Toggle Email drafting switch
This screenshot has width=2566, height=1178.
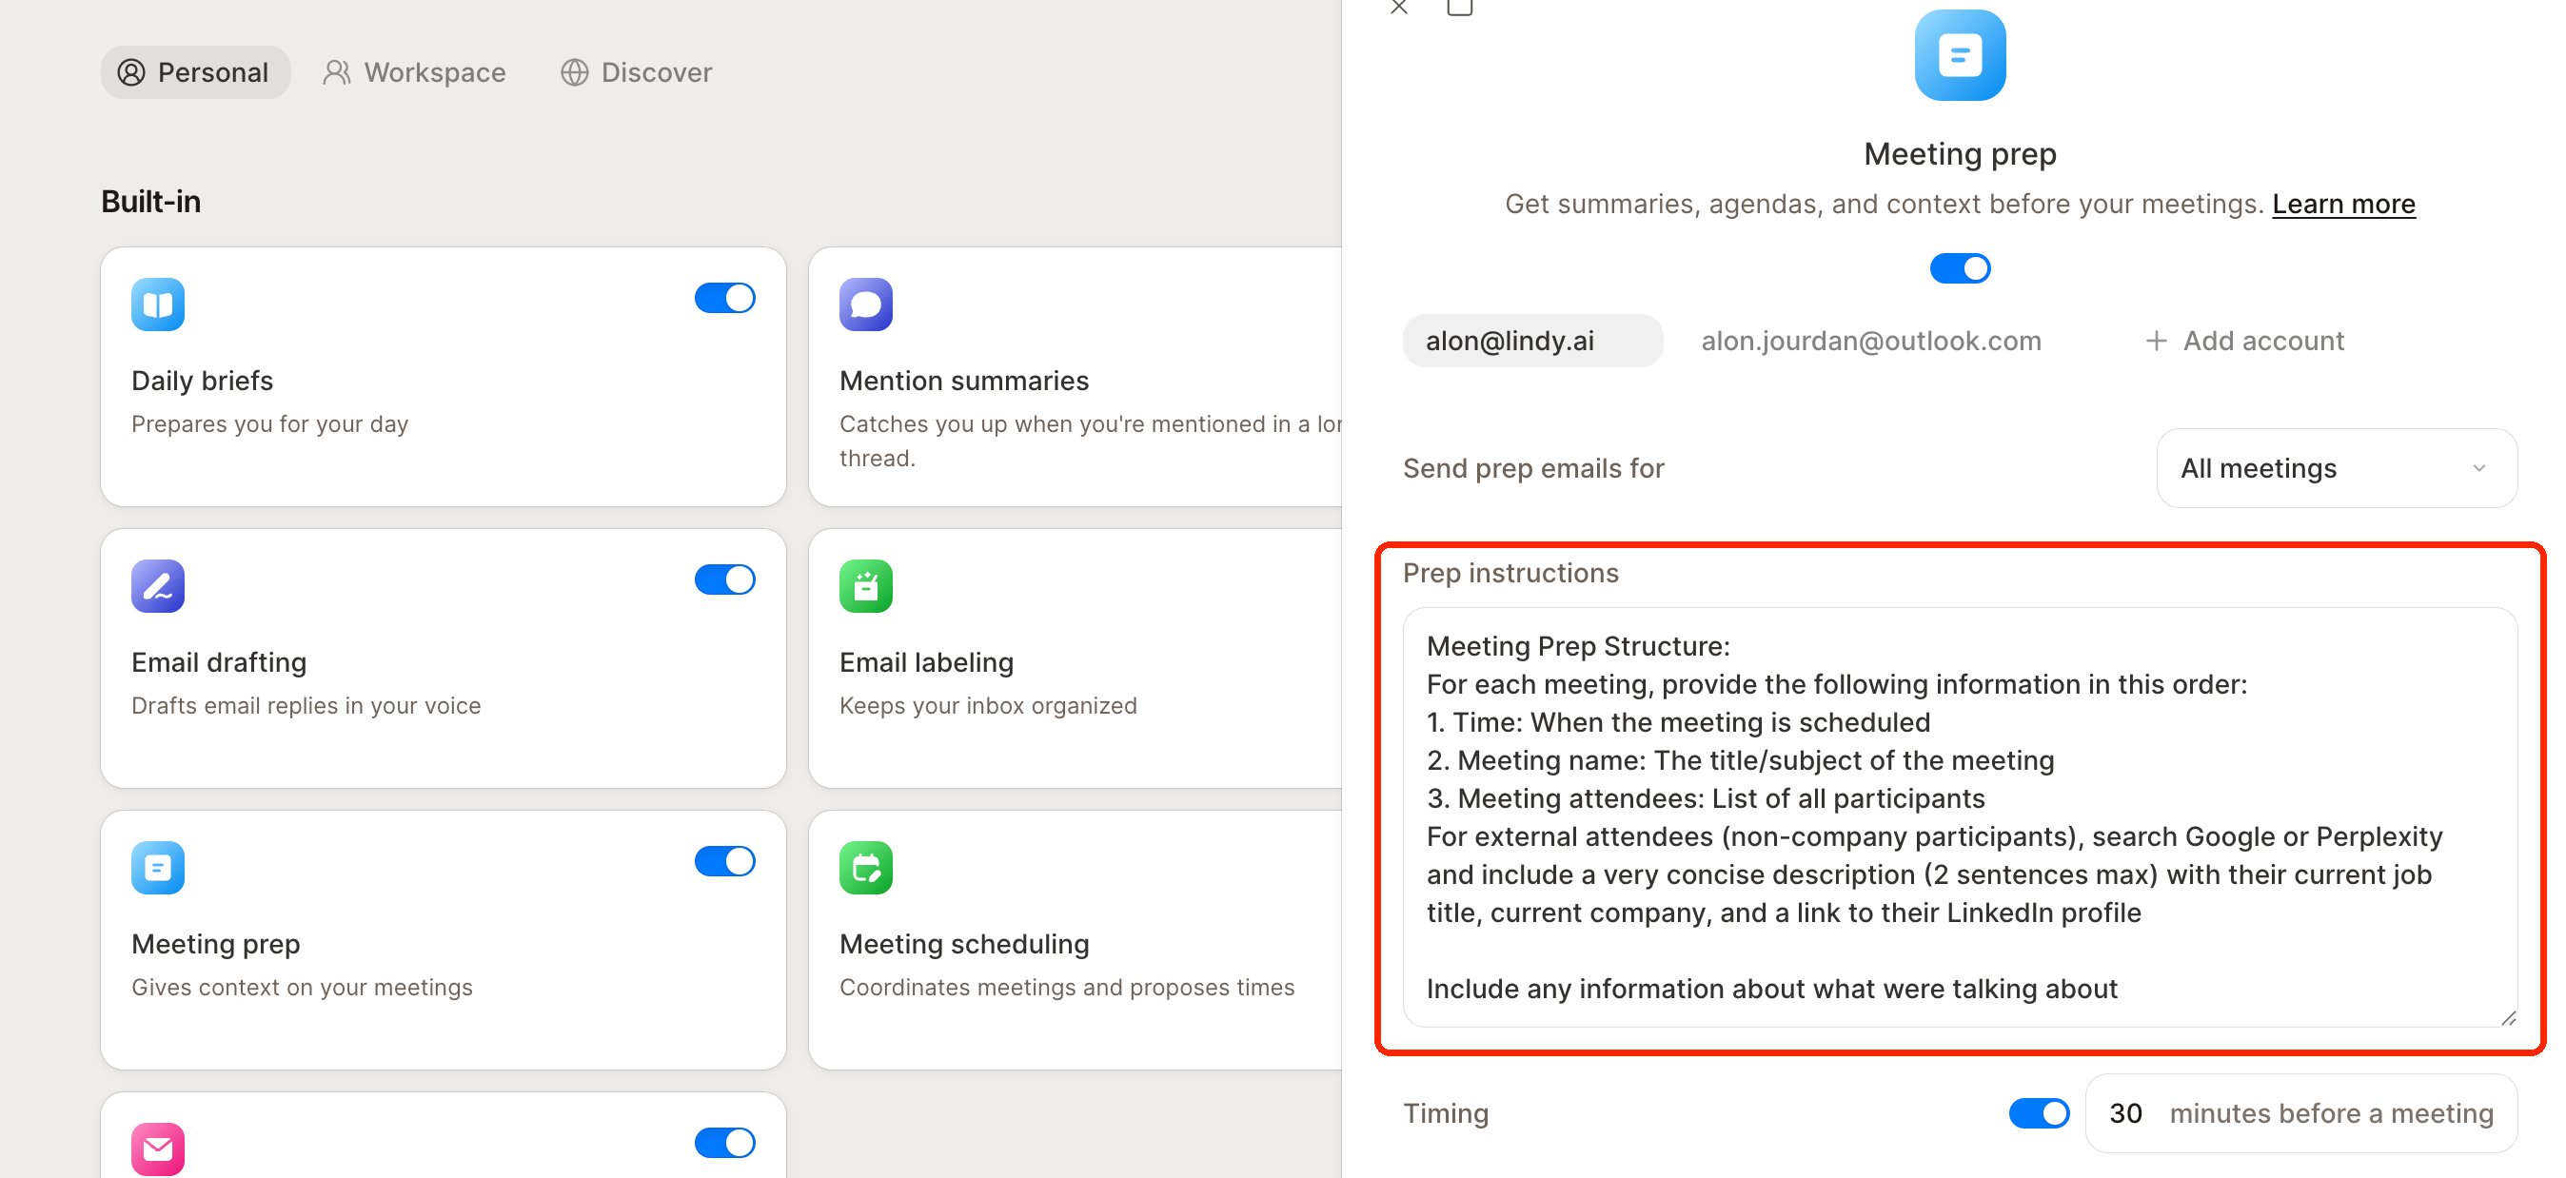pyautogui.click(x=724, y=579)
